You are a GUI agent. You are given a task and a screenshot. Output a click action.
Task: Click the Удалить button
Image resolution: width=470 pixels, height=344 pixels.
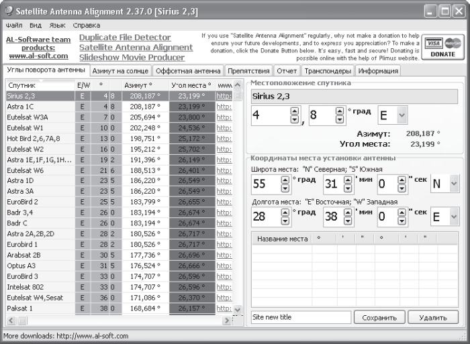(x=433, y=317)
